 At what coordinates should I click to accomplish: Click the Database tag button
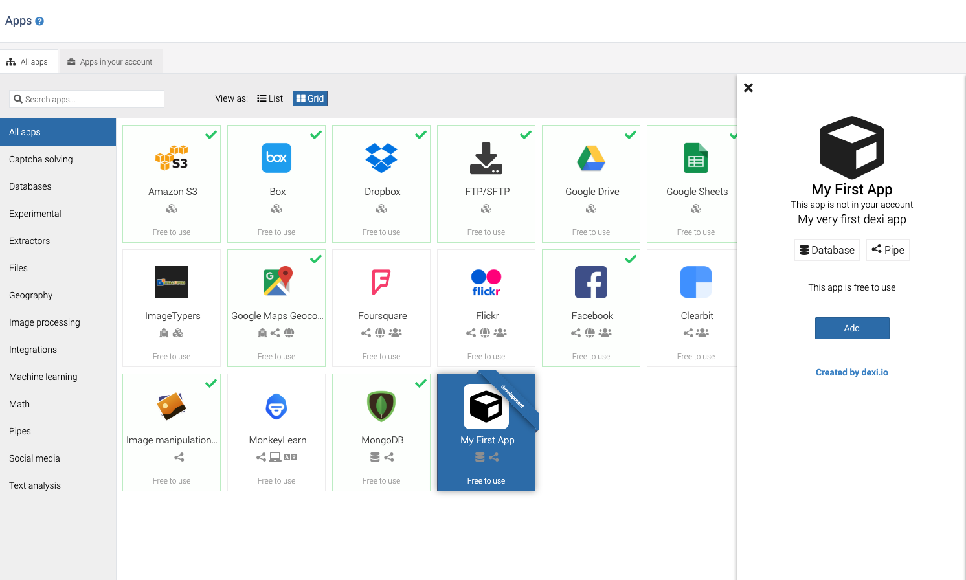827,250
